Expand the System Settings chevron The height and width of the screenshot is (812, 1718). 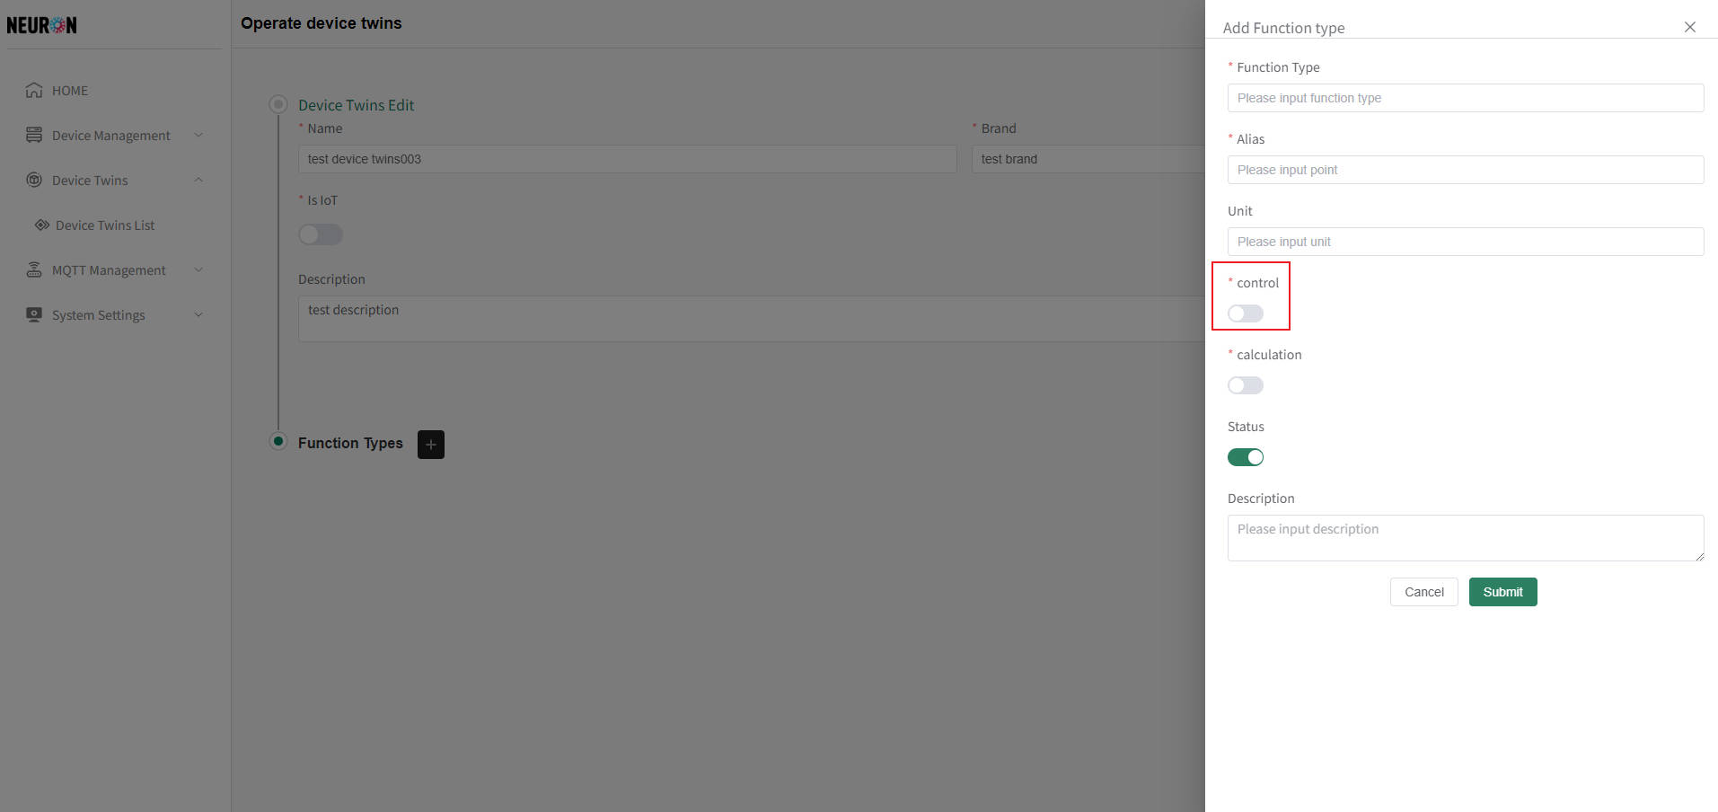(x=198, y=314)
